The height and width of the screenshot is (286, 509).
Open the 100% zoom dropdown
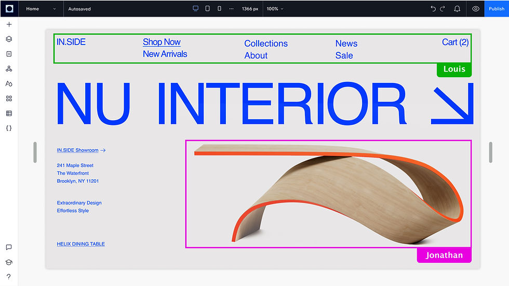coord(275,9)
